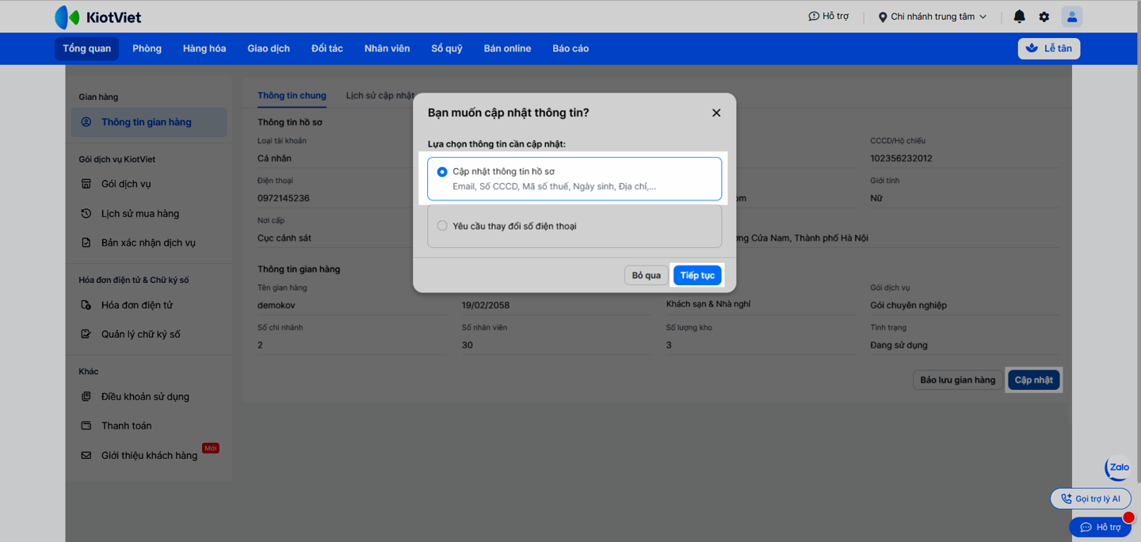Click the Tiếp tục button
This screenshot has height=542, width=1141.
point(697,275)
